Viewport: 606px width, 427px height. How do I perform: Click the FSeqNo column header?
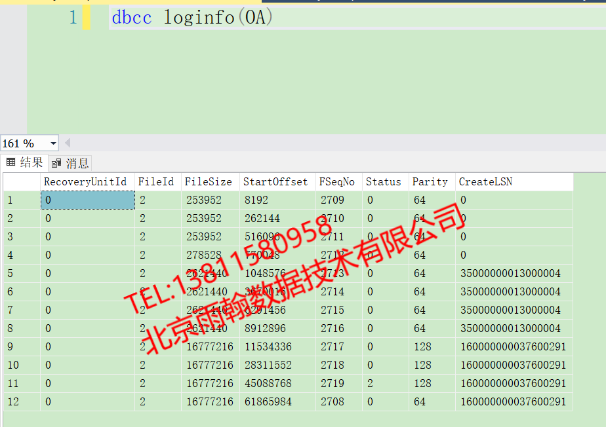[x=338, y=182]
